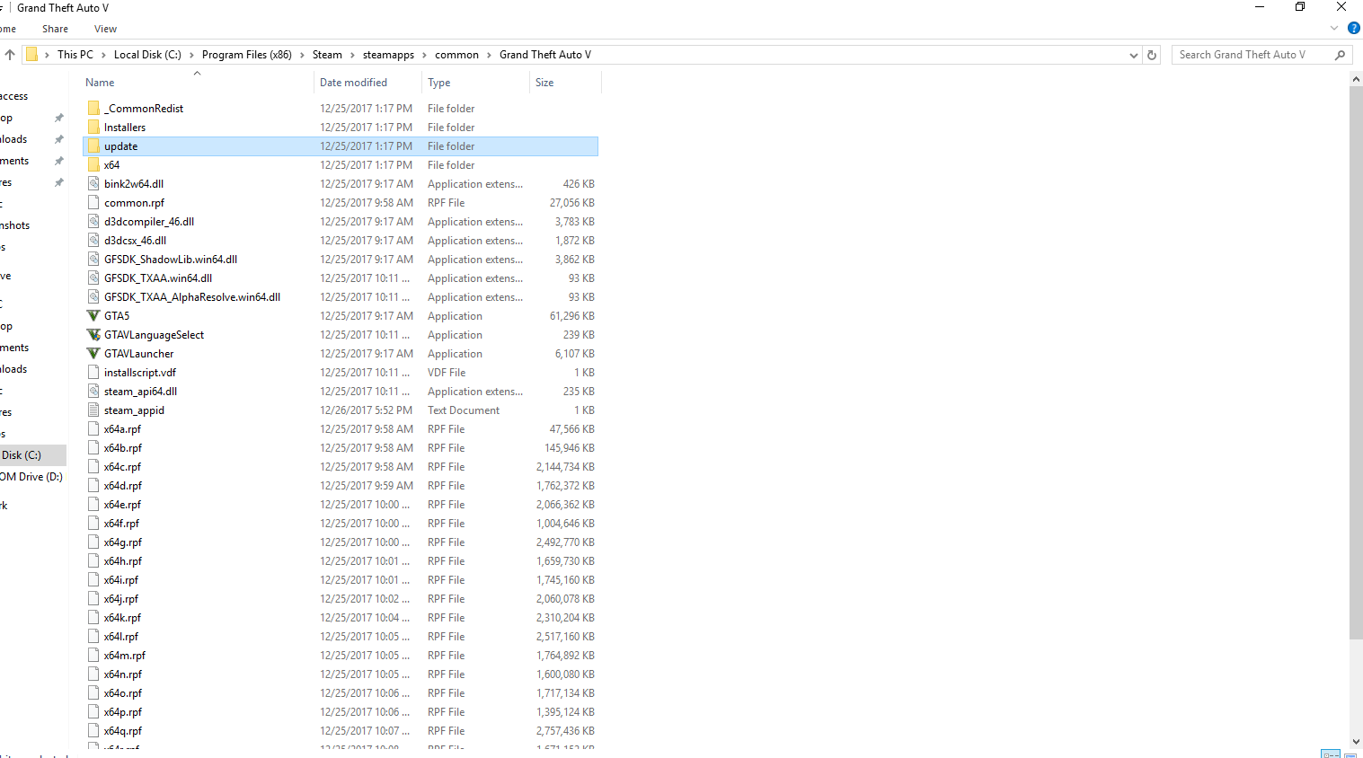The image size is (1363, 758).
Task: Navigate to the Steam breadcrumb folder
Action: click(327, 55)
